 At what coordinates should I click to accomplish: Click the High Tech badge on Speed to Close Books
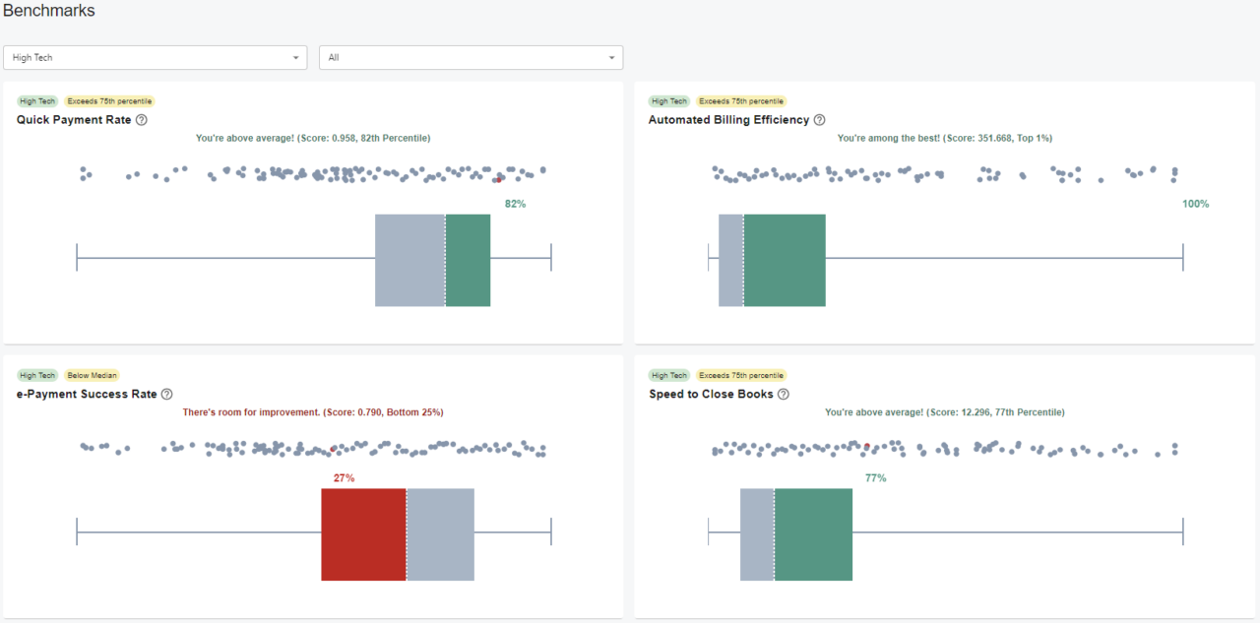click(668, 375)
